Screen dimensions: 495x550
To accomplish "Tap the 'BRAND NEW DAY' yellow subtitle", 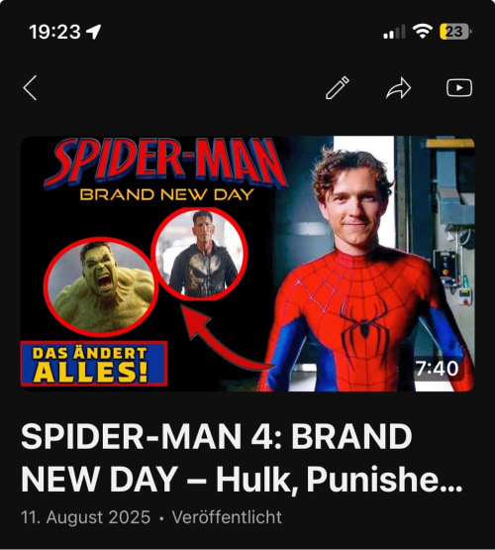I will [166, 194].
